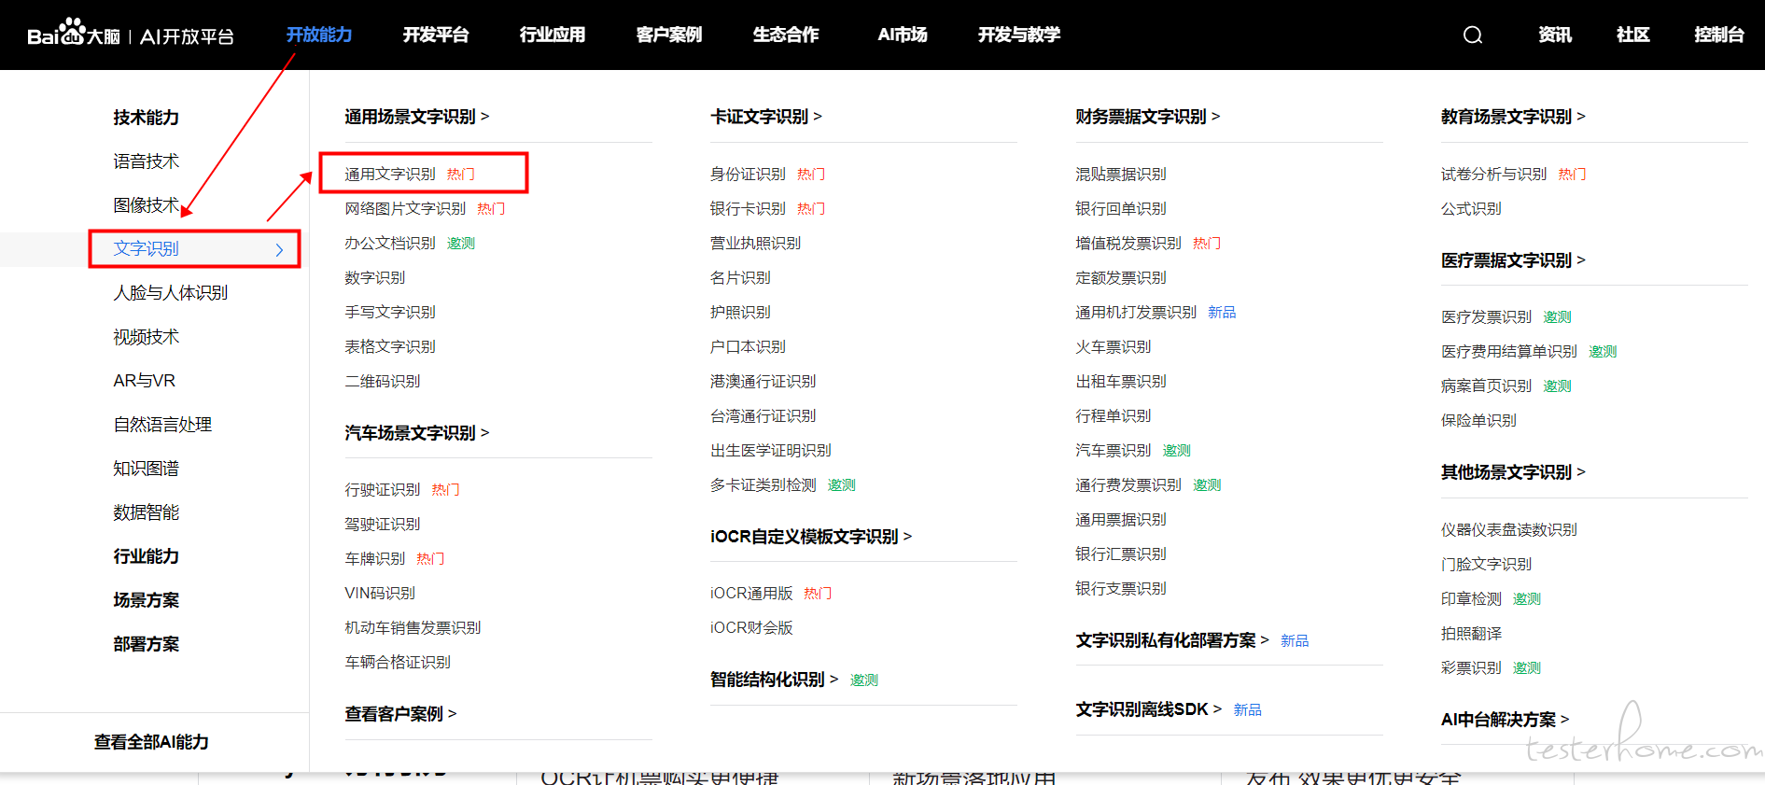Open 通用文字识别 link
This screenshot has height=785, width=1765.
390,175
